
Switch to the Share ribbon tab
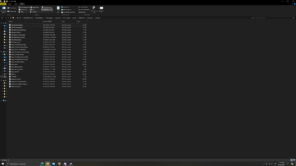[16, 4]
